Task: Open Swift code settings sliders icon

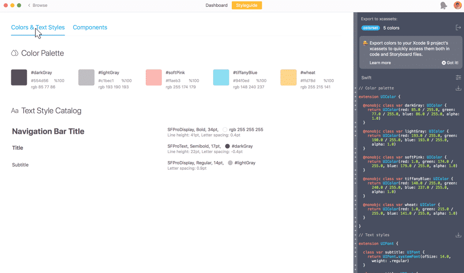Action: click(458, 78)
